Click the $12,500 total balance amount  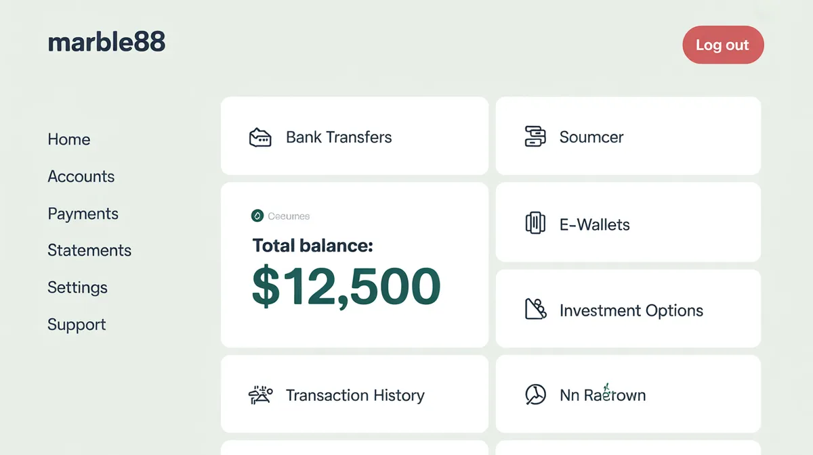pos(346,287)
